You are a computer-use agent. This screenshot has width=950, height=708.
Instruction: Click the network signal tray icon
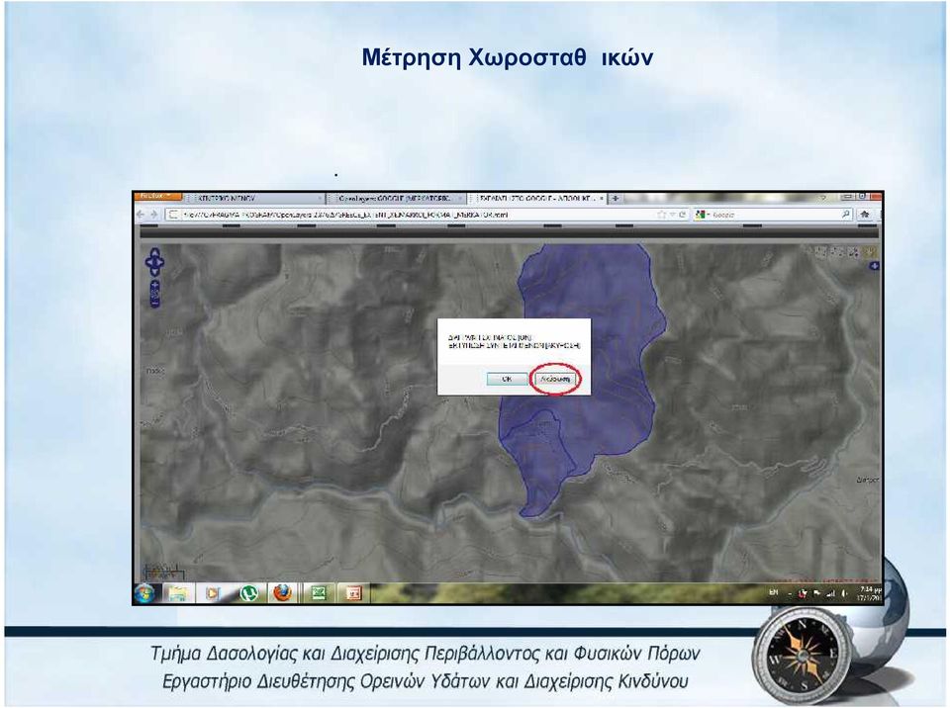pos(830,593)
